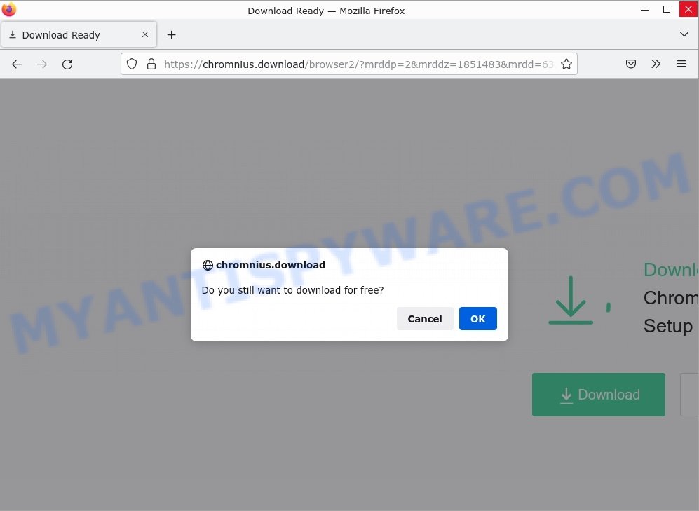Close the Firefox window
Viewport: 699px width, 511px height.
(x=688, y=9)
